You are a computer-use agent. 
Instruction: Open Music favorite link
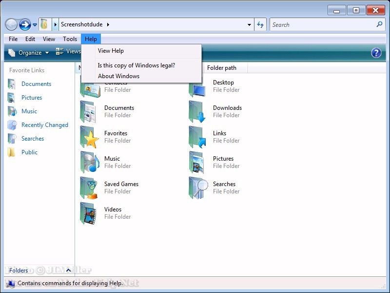coord(29,111)
